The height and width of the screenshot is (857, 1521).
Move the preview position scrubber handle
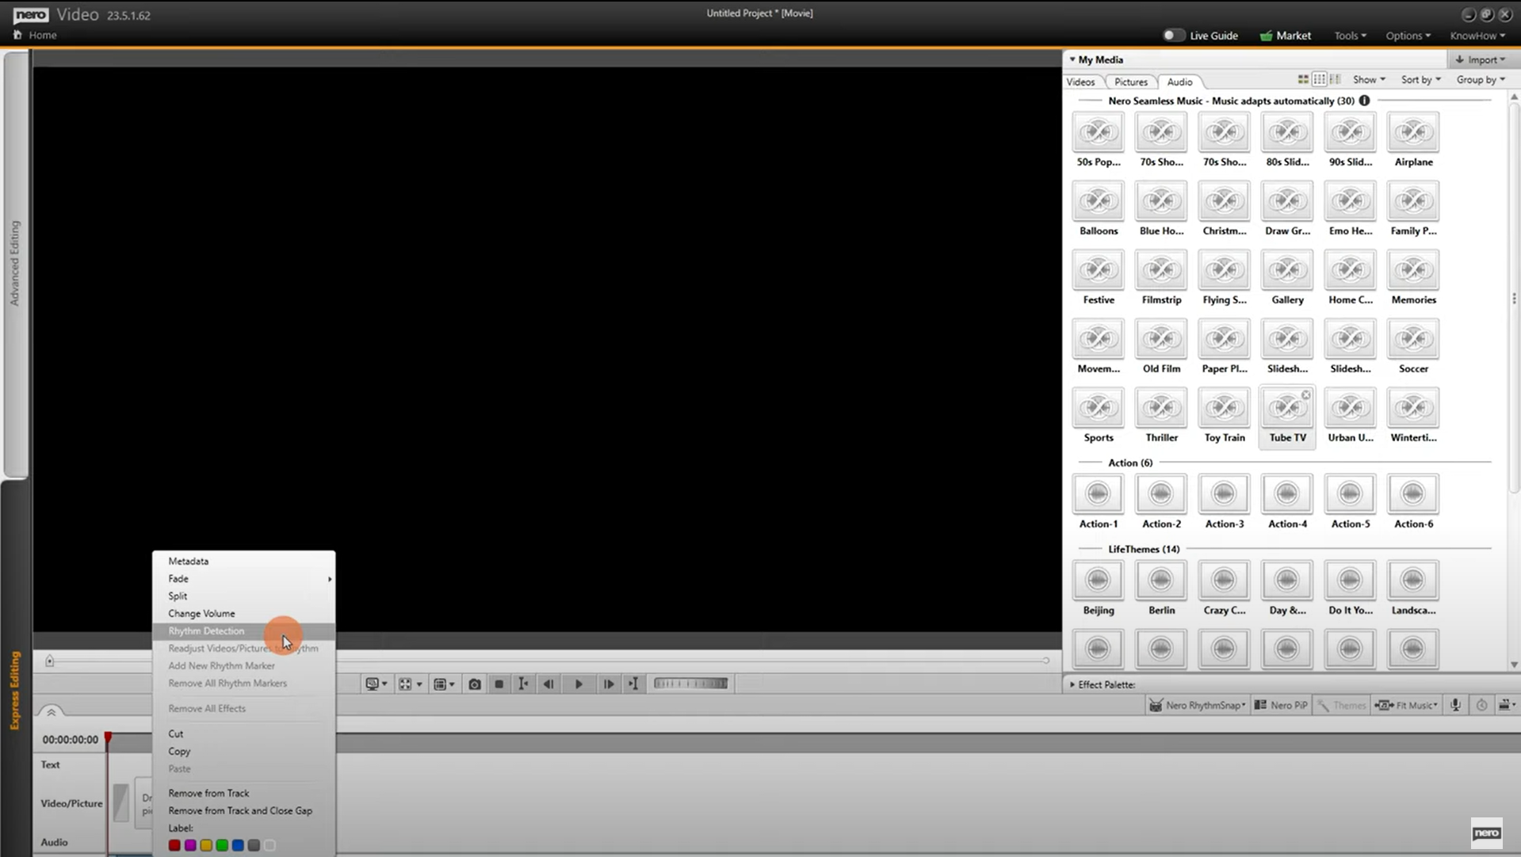pyautogui.click(x=49, y=661)
